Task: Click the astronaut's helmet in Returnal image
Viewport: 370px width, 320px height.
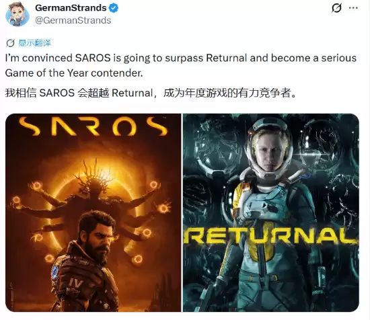Action: [x=270, y=149]
